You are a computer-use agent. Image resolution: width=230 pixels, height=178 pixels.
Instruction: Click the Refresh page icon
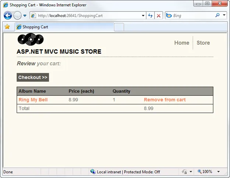point(150,16)
